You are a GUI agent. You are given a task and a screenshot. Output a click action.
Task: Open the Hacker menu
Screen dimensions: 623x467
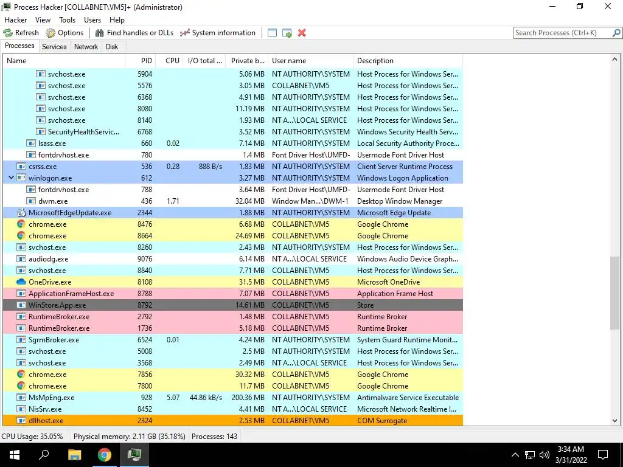[x=15, y=20]
